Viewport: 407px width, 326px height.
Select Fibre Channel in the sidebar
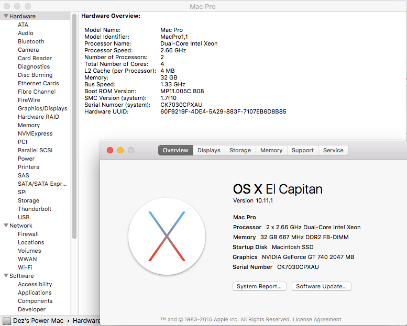(x=37, y=92)
